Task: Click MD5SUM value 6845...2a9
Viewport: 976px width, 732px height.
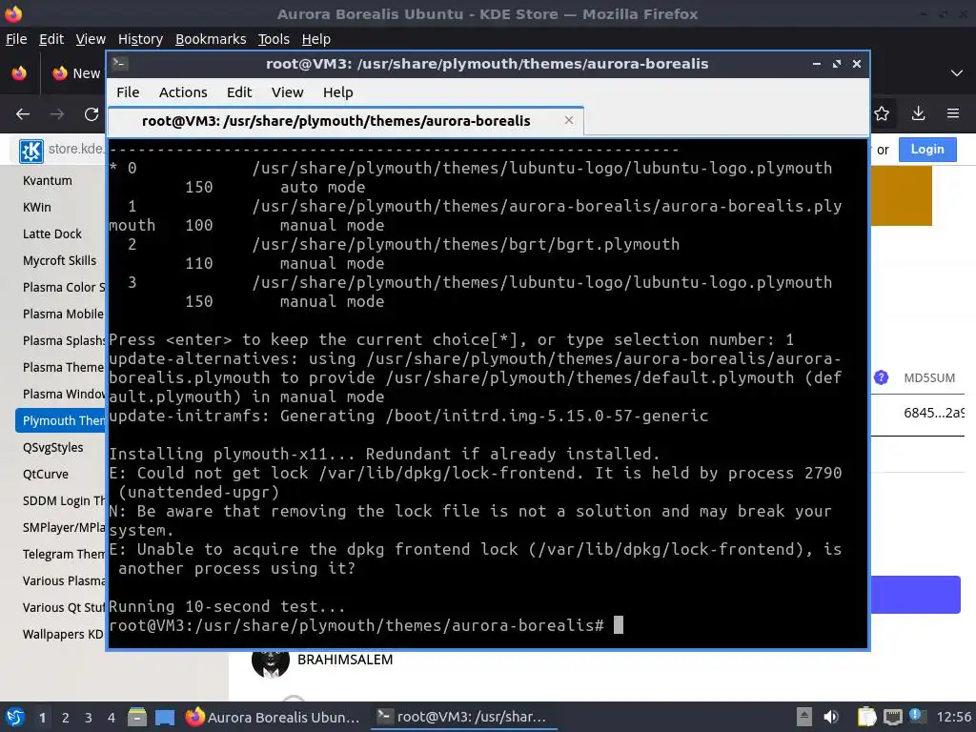Action: (934, 414)
